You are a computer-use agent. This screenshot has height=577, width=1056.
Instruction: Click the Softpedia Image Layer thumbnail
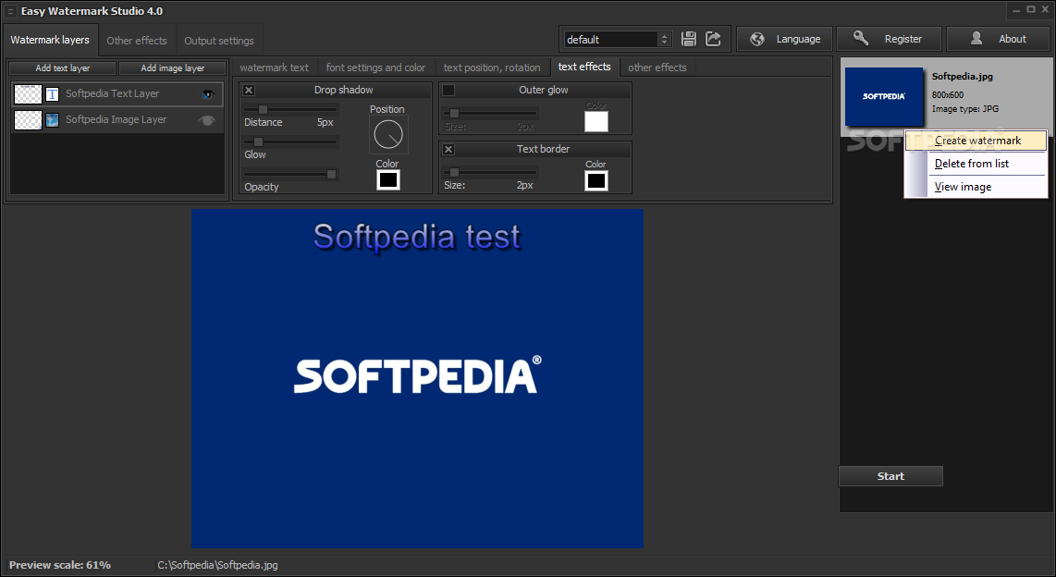click(x=29, y=120)
